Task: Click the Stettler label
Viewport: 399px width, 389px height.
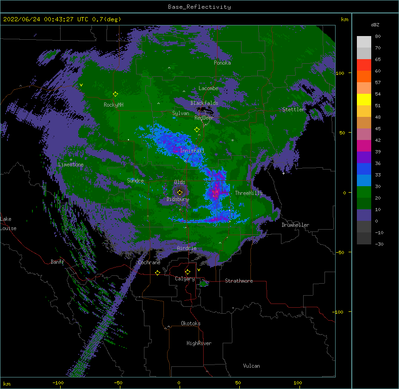Action: tap(293, 109)
